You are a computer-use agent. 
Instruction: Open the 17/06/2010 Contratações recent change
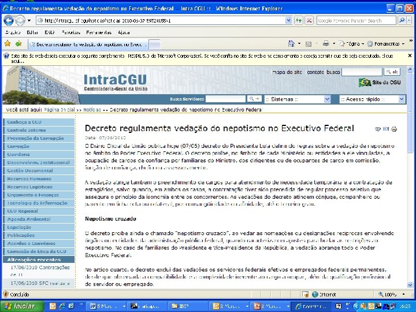(x=40, y=271)
